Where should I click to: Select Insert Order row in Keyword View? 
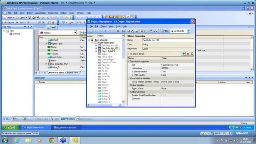56,57
